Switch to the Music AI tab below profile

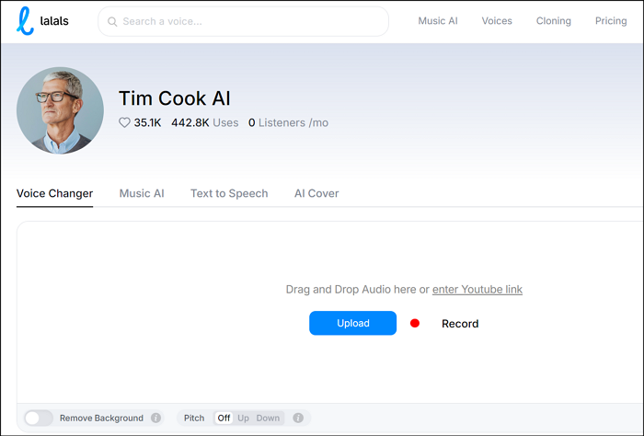tap(142, 193)
